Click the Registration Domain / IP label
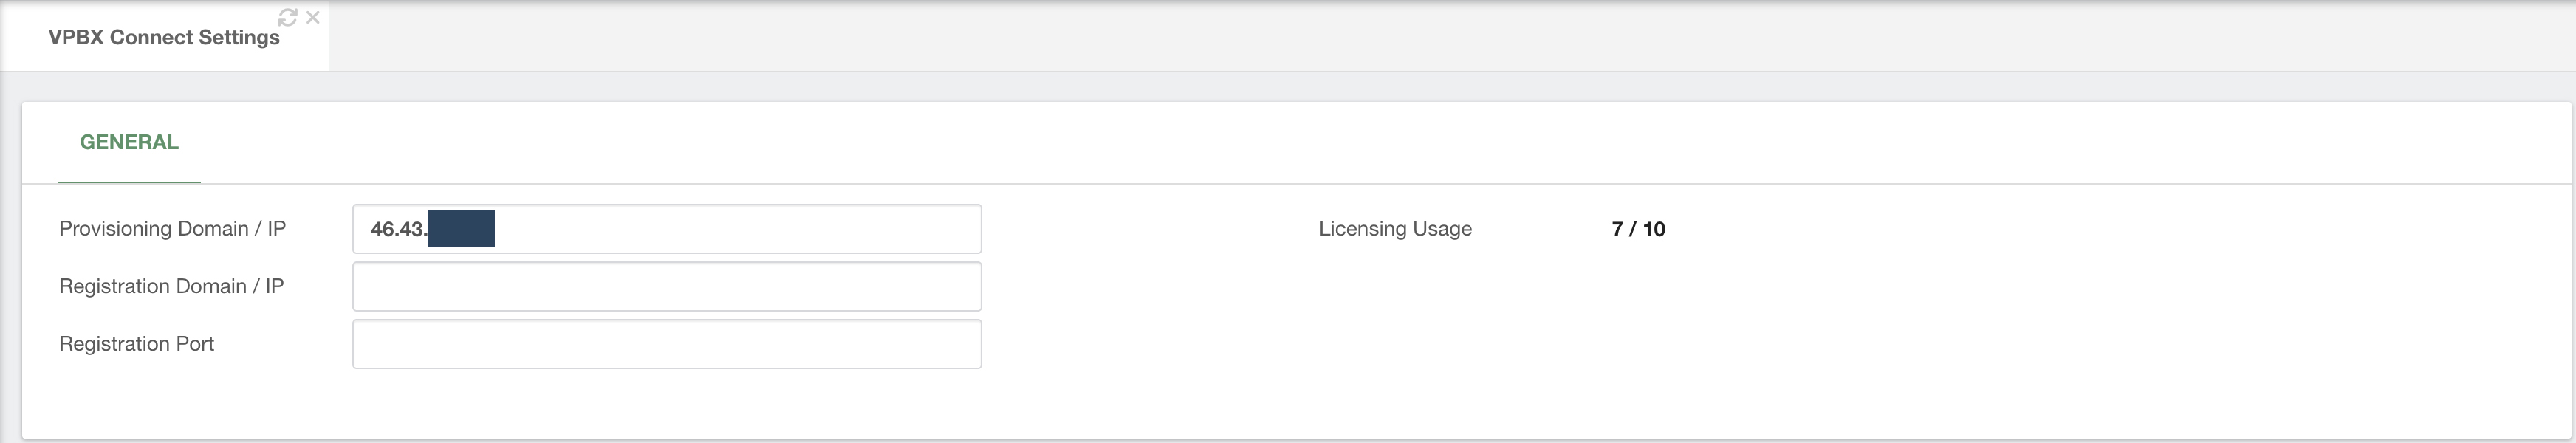Viewport: 2576px width, 443px height. 171,286
